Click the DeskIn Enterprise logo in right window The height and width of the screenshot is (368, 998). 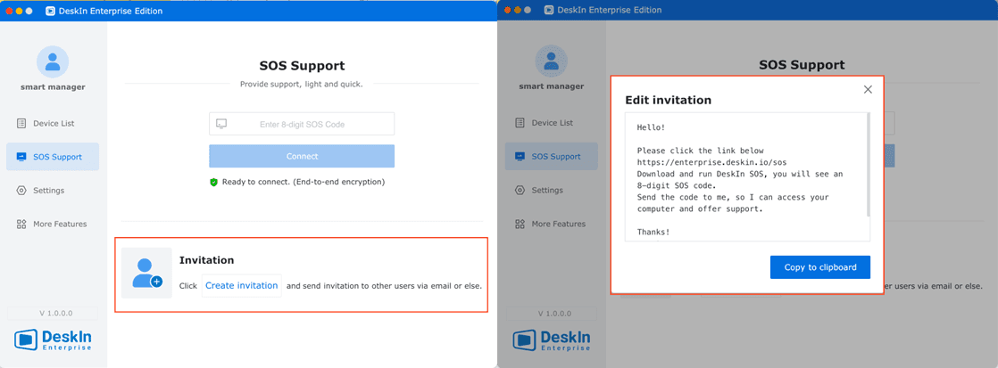pos(552,339)
